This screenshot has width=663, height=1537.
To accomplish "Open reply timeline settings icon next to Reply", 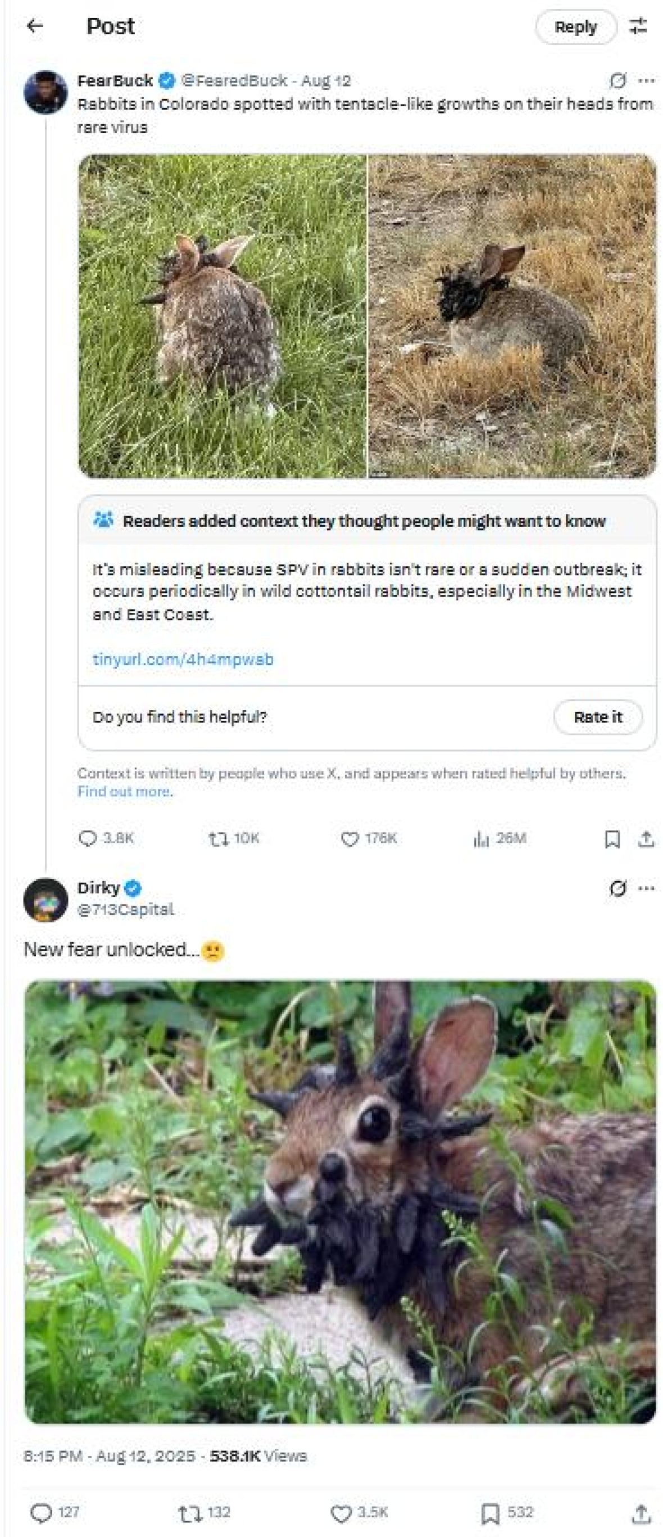I will (639, 26).
